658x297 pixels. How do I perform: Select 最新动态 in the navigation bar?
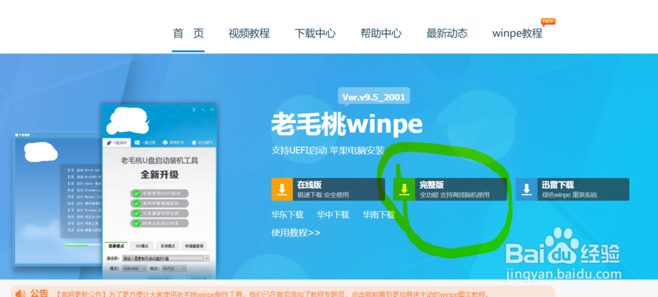click(447, 34)
